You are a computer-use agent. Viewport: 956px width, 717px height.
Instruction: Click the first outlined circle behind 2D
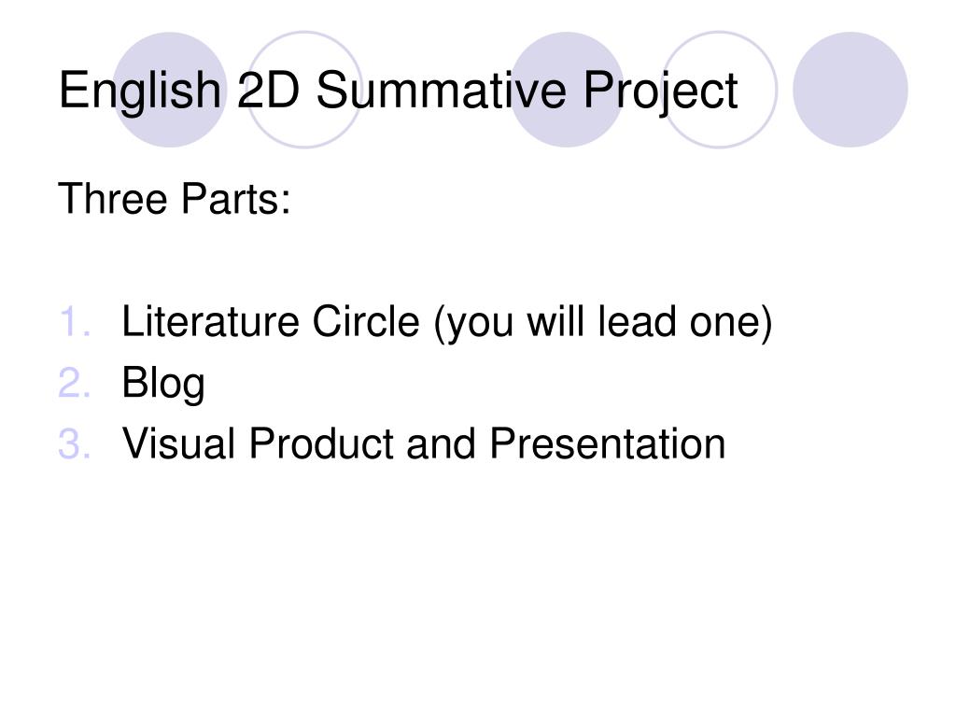click(304, 90)
